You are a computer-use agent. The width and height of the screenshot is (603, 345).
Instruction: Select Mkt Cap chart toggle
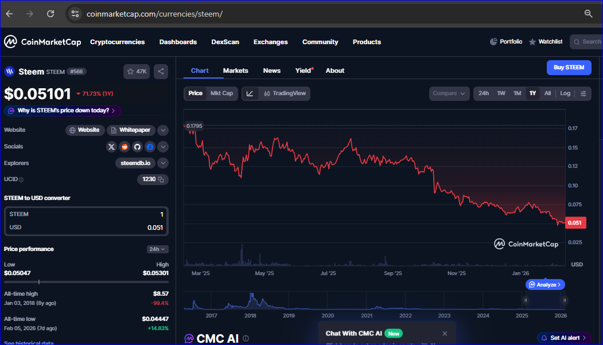(x=221, y=93)
